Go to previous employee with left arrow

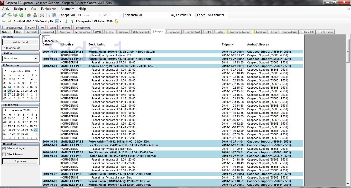tap(4, 21)
